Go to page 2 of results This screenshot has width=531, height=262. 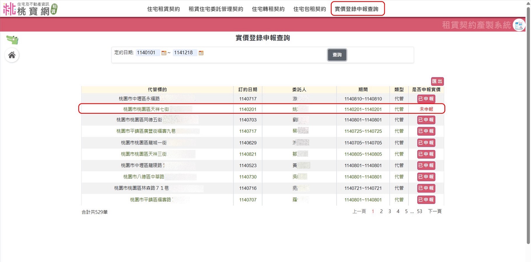381,212
